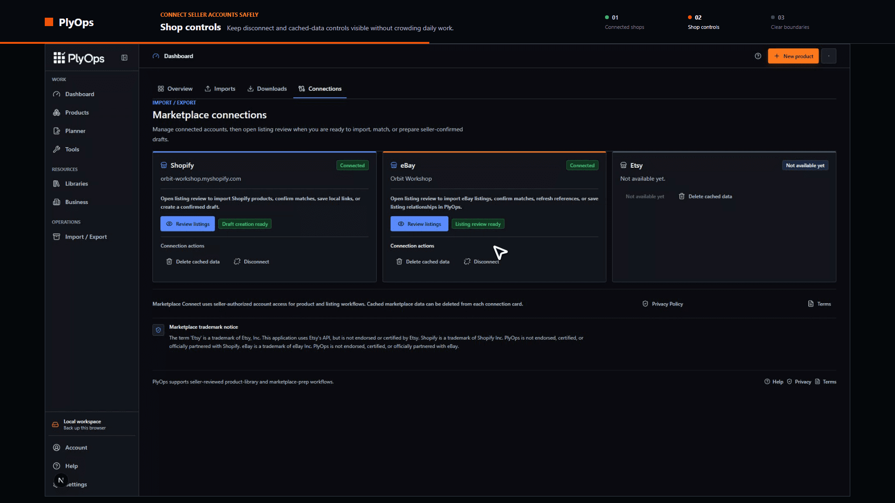Click Review listings on the Shopify card
This screenshot has width=895, height=503.
[x=188, y=224]
